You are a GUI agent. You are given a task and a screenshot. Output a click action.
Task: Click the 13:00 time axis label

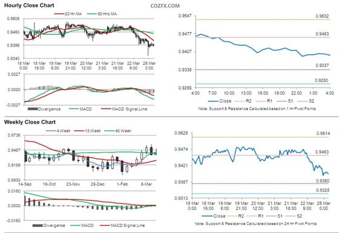246,93
